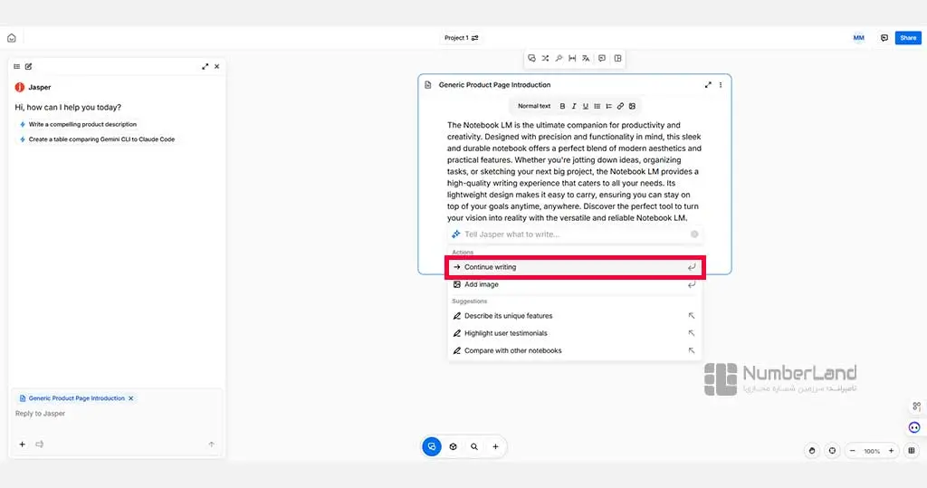This screenshot has width=927, height=488.
Task: Click the 100% zoom level
Action: coord(872,451)
